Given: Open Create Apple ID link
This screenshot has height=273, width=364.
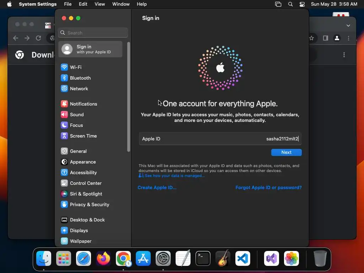Looking at the screenshot, I should tap(157, 188).
